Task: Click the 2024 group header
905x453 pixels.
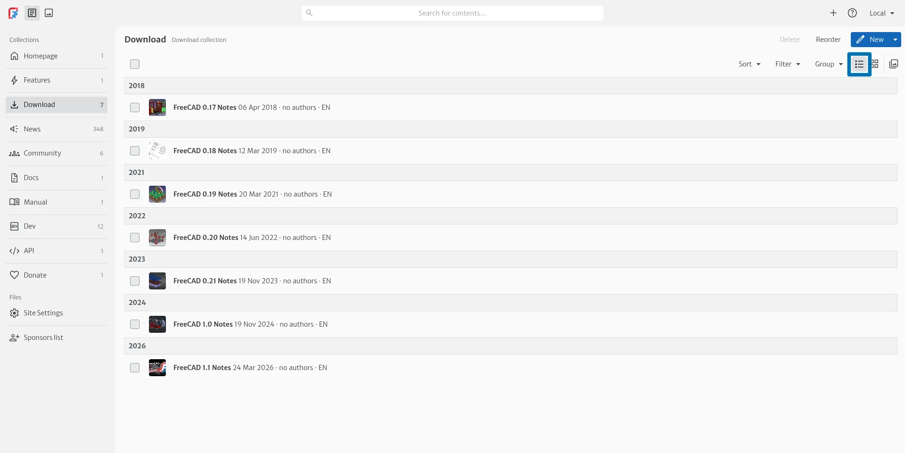Action: pyautogui.click(x=511, y=303)
